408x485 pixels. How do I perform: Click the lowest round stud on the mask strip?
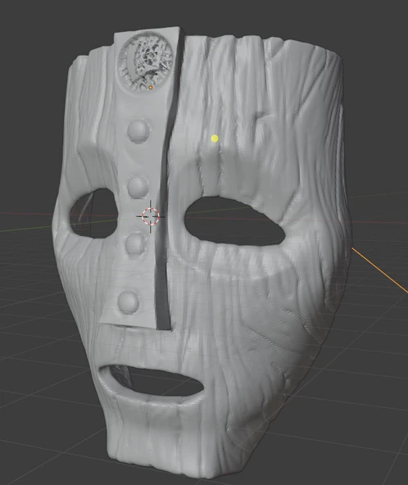click(128, 301)
